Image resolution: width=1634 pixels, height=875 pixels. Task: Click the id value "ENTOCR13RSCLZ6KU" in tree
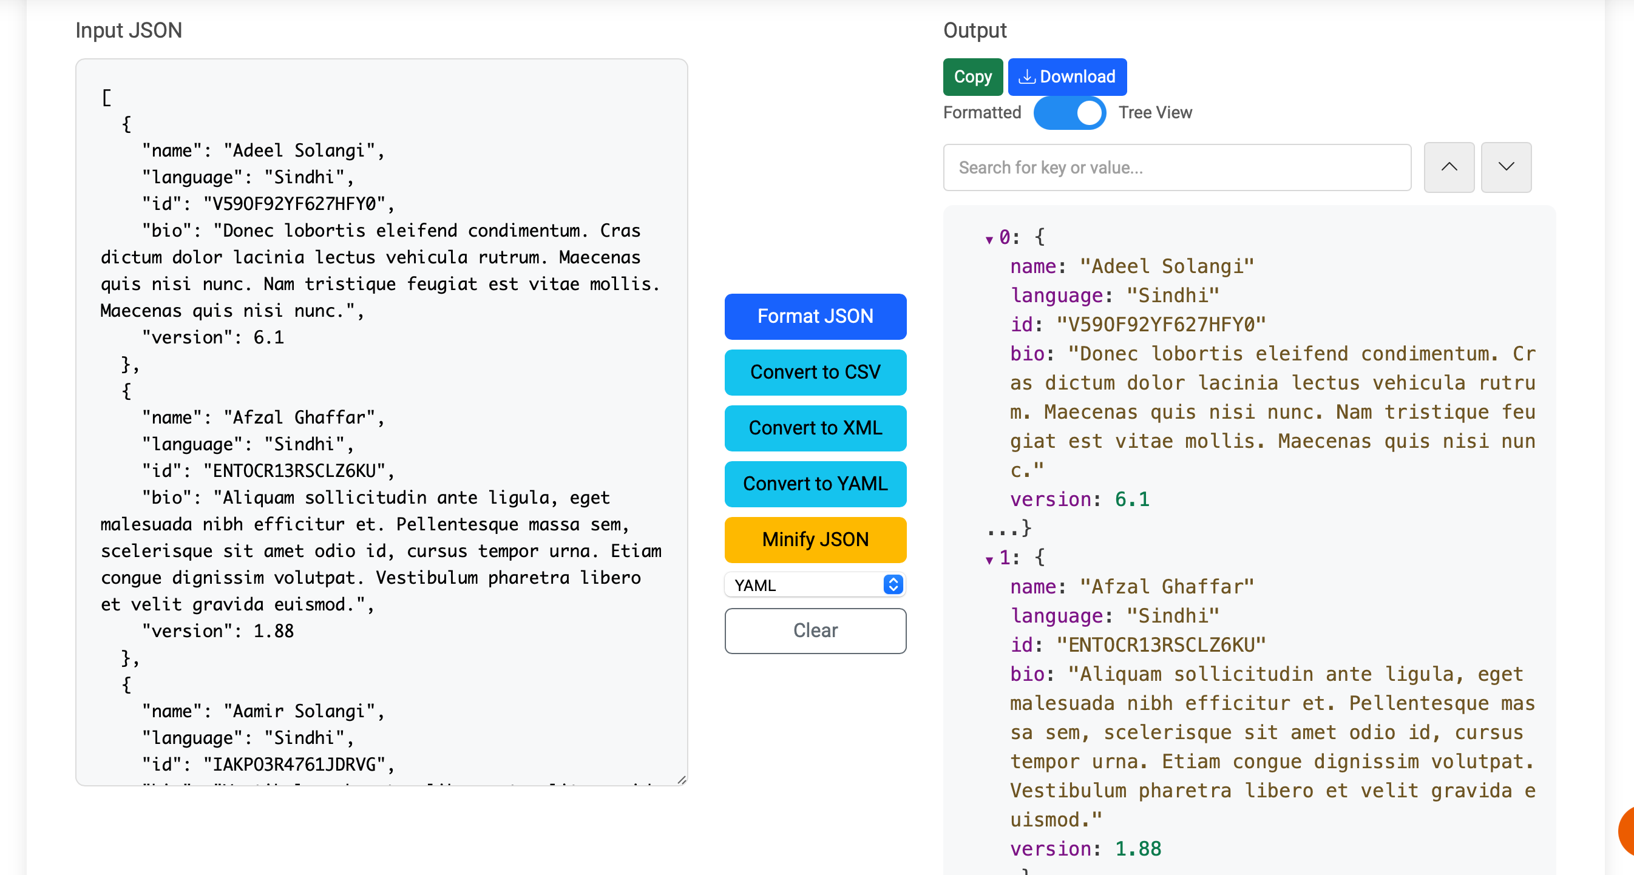pos(1161,645)
